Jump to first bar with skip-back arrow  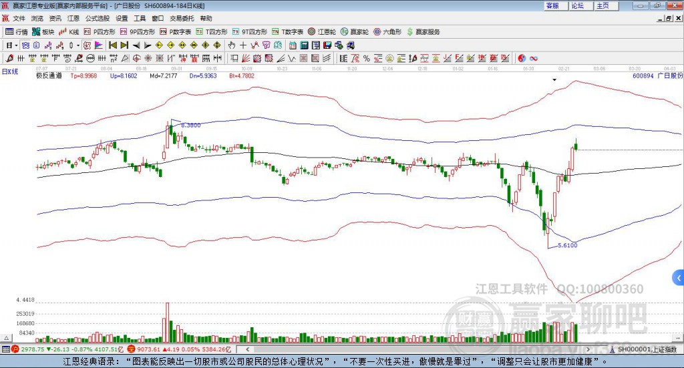click(x=113, y=45)
